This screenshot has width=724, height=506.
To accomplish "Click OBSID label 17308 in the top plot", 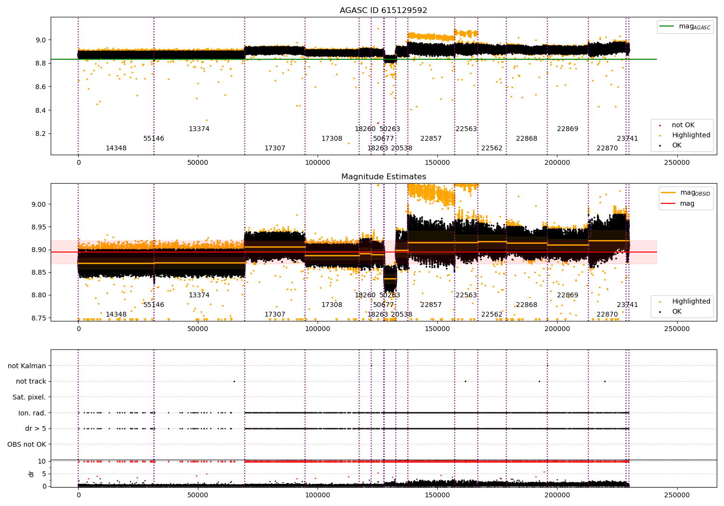I will [x=332, y=139].
